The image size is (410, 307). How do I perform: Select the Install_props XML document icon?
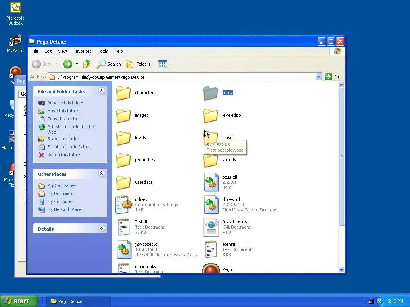(x=211, y=227)
